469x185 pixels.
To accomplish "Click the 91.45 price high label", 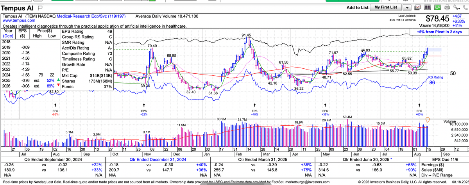I will coord(247,36).
